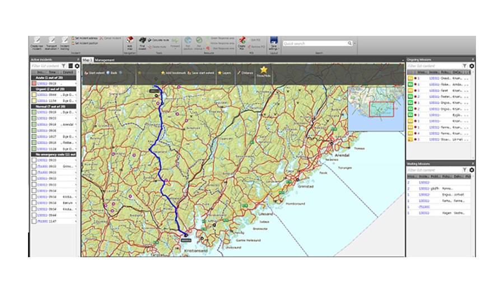This screenshot has width=504, height=293.
Task: Tick checkbox of 11:47 no-emergency incident
Action: pos(34,221)
